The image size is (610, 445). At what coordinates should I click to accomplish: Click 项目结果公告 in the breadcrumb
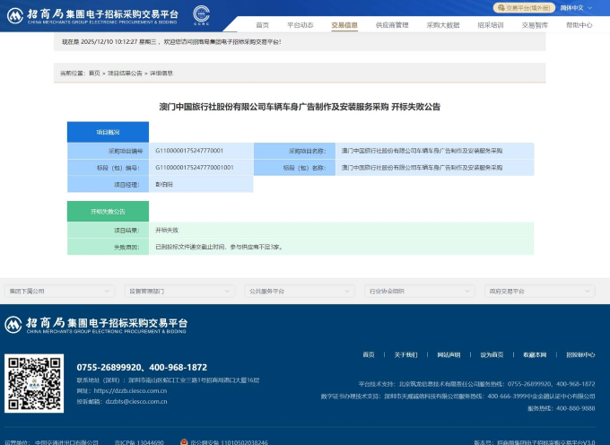(x=125, y=73)
